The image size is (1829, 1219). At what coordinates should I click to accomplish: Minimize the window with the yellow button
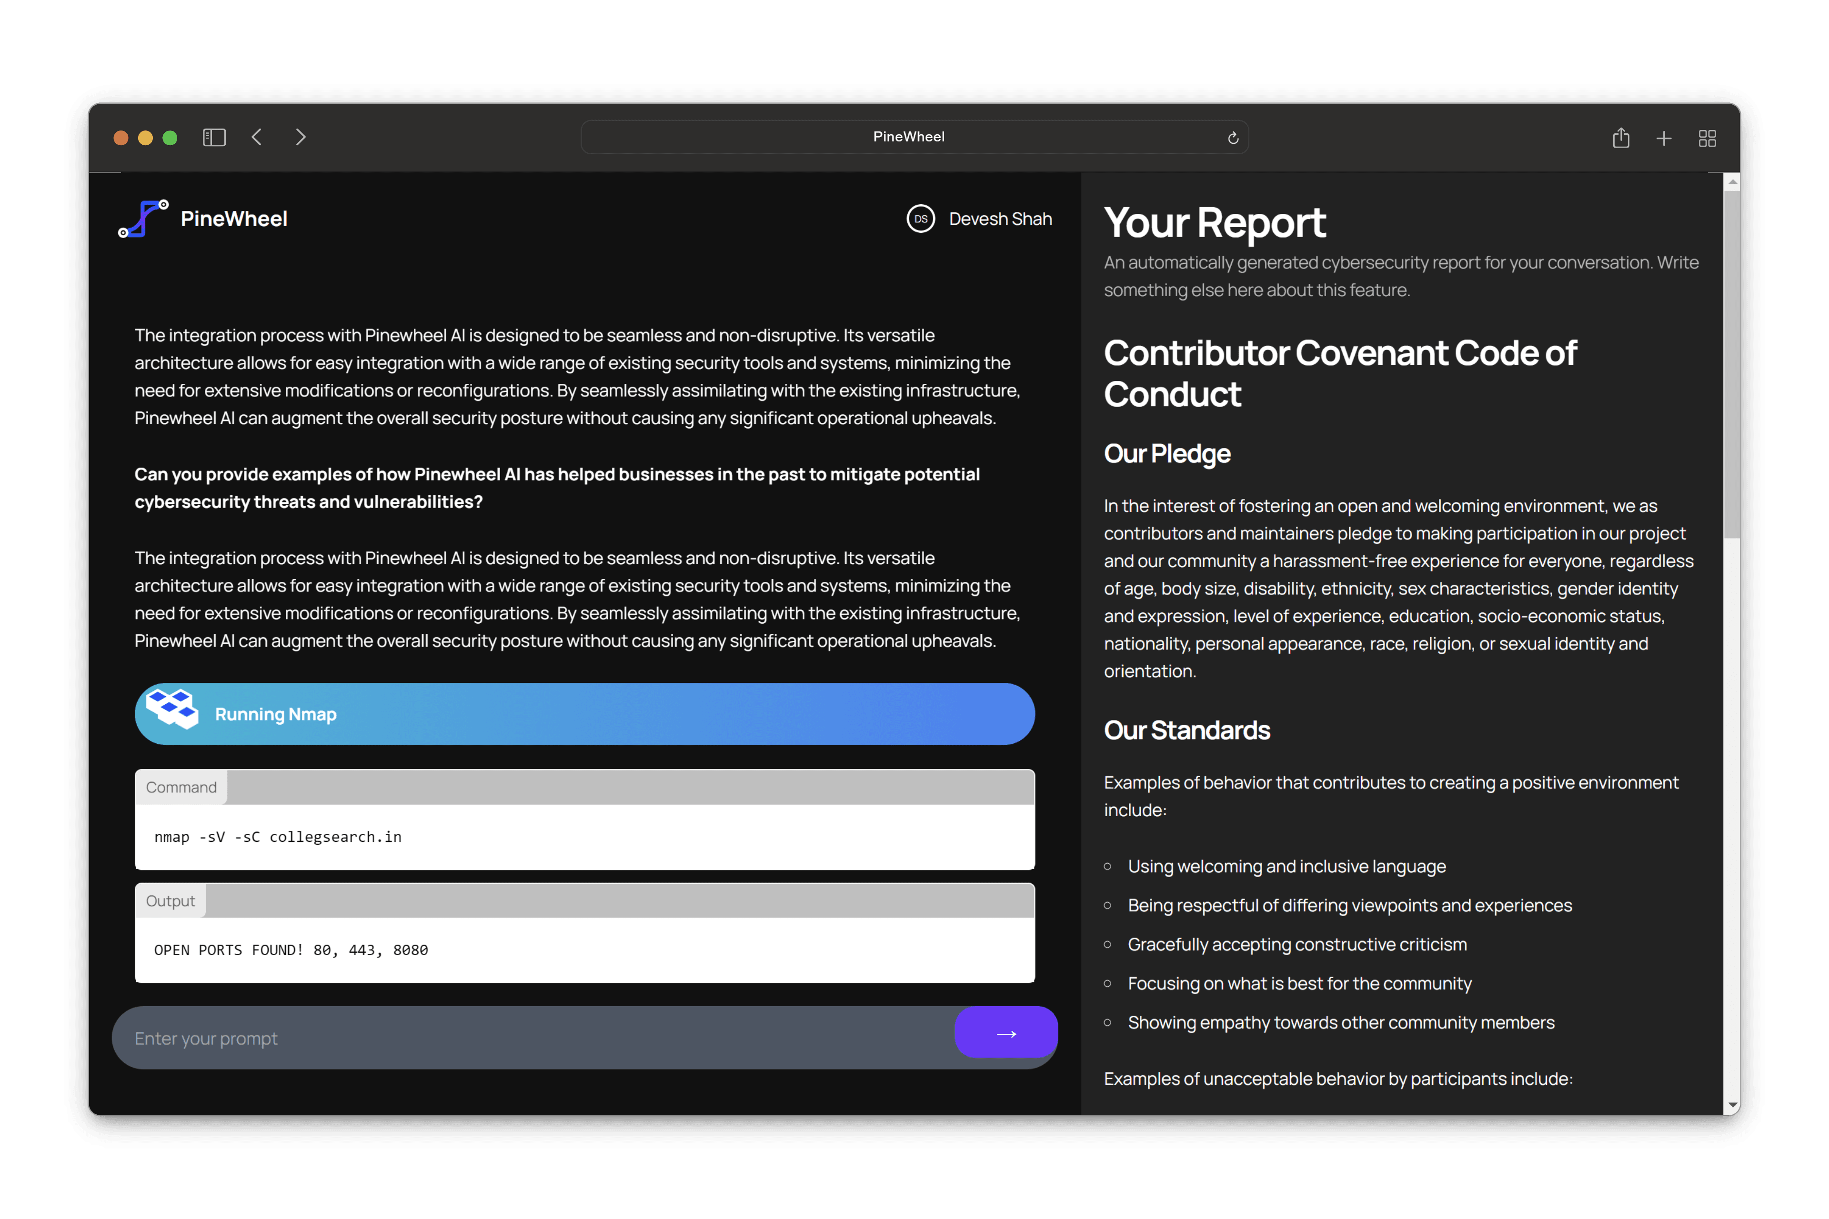pyautogui.click(x=145, y=138)
